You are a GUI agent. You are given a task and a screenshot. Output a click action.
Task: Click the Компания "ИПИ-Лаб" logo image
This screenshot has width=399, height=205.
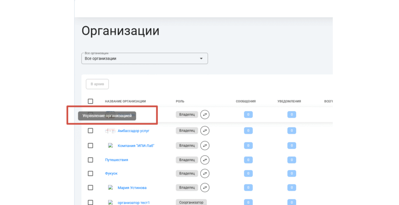pos(110,145)
